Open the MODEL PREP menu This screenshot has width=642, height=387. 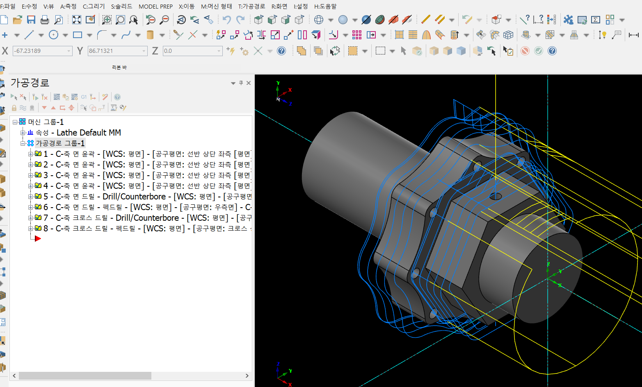point(155,7)
